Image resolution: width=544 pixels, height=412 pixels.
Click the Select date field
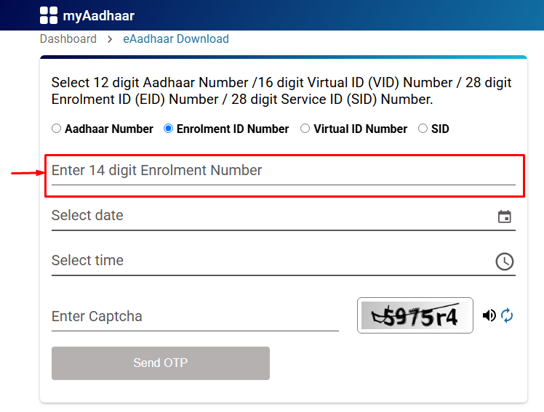pyautogui.click(x=269, y=216)
